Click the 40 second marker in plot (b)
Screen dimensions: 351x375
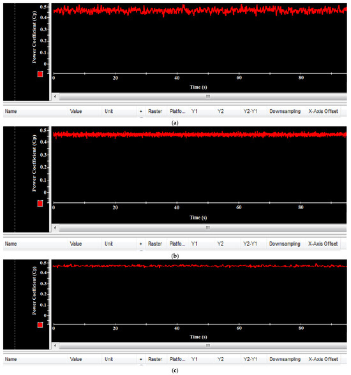[x=177, y=207]
